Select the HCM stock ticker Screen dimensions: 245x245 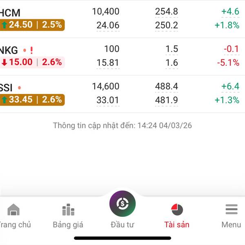point(11,13)
